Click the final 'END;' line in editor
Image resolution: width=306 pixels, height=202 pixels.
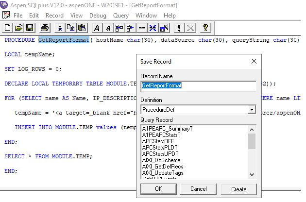(x=11, y=171)
